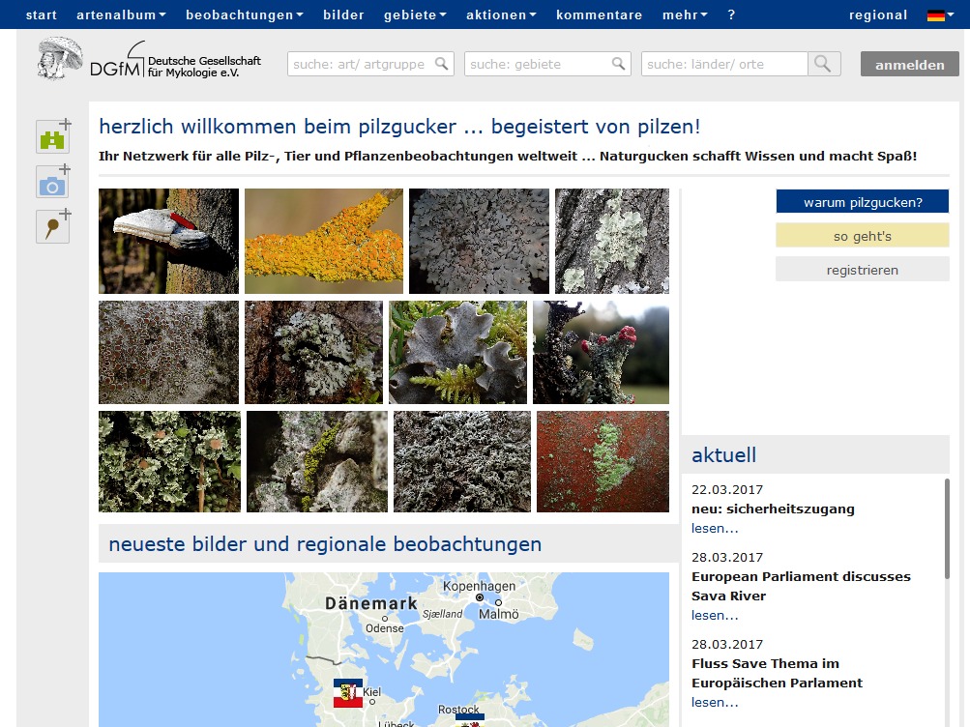970x727 pixels.
Task: Open 'lesen...' link under 'neu: sicherheitszugang'
Action: pos(715,528)
